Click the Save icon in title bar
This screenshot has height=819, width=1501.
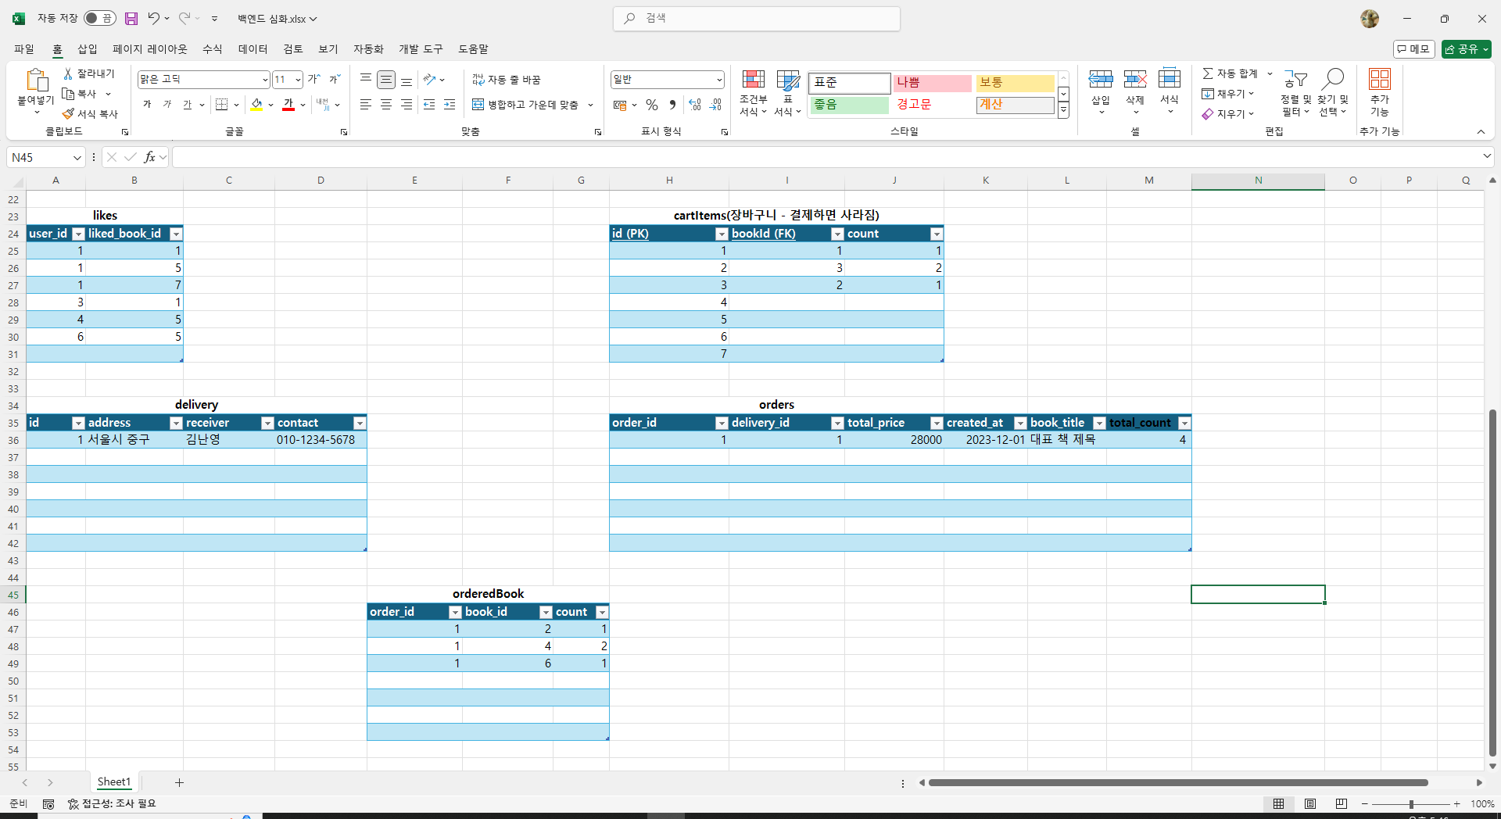pyautogui.click(x=131, y=19)
